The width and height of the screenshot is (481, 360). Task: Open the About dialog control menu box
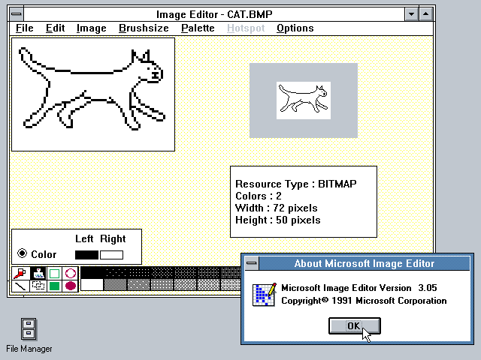tap(252, 263)
